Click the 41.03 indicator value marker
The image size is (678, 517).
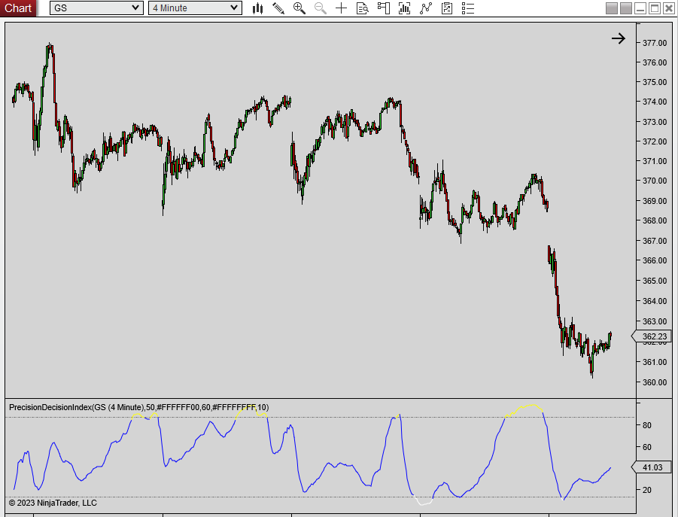pyautogui.click(x=652, y=467)
